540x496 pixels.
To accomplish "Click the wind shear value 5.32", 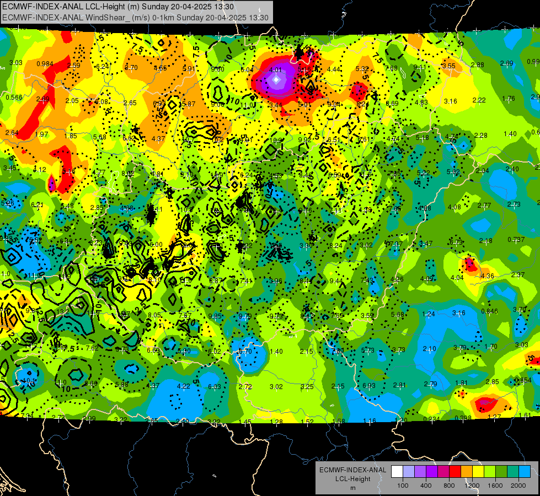I will (362, 69).
